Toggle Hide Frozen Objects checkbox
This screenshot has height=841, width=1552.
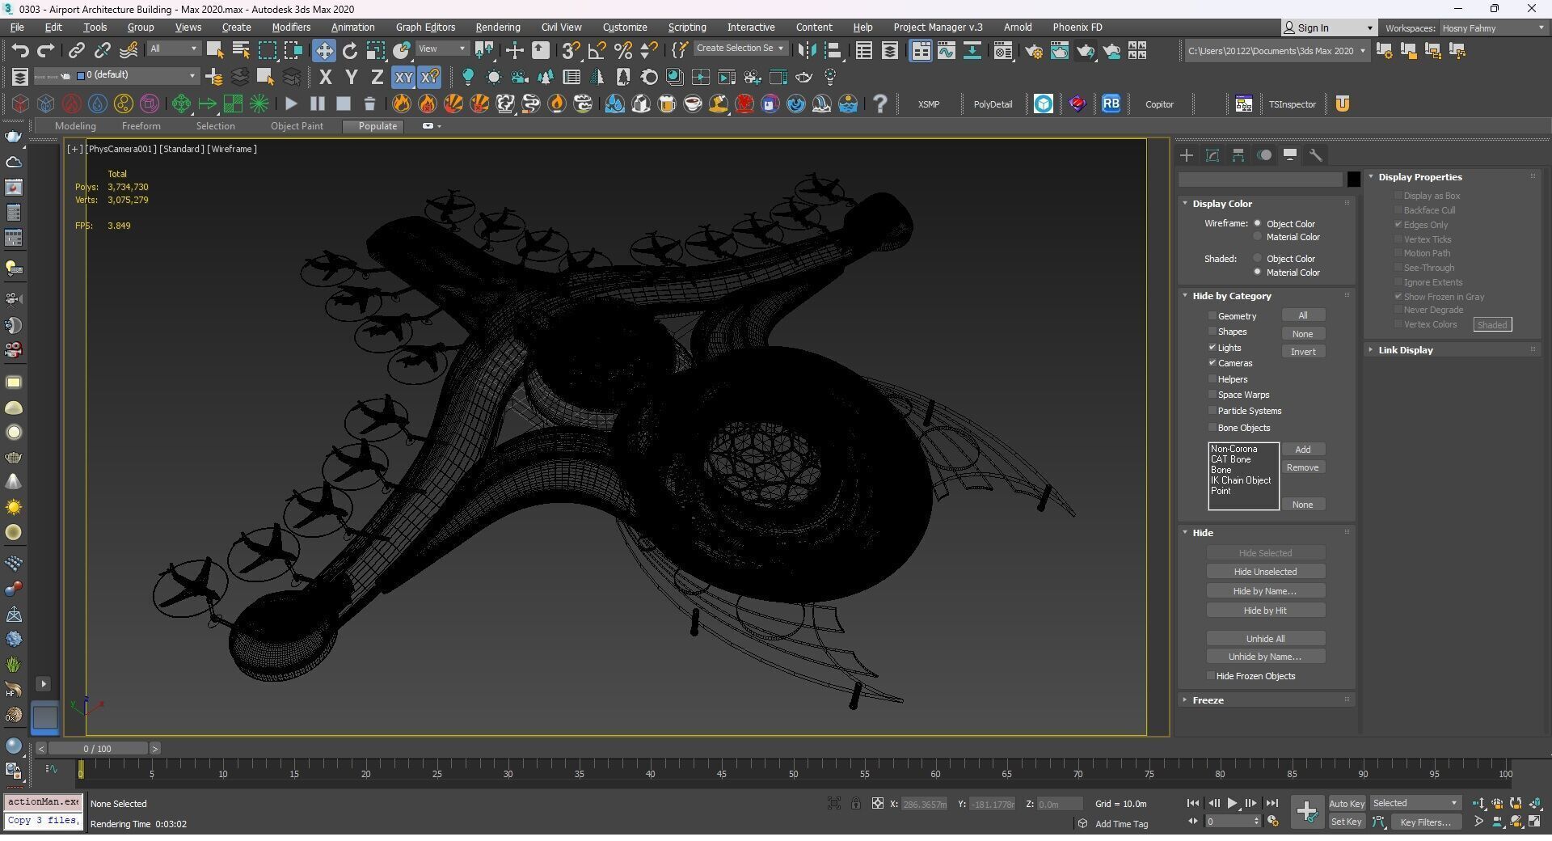(x=1211, y=676)
